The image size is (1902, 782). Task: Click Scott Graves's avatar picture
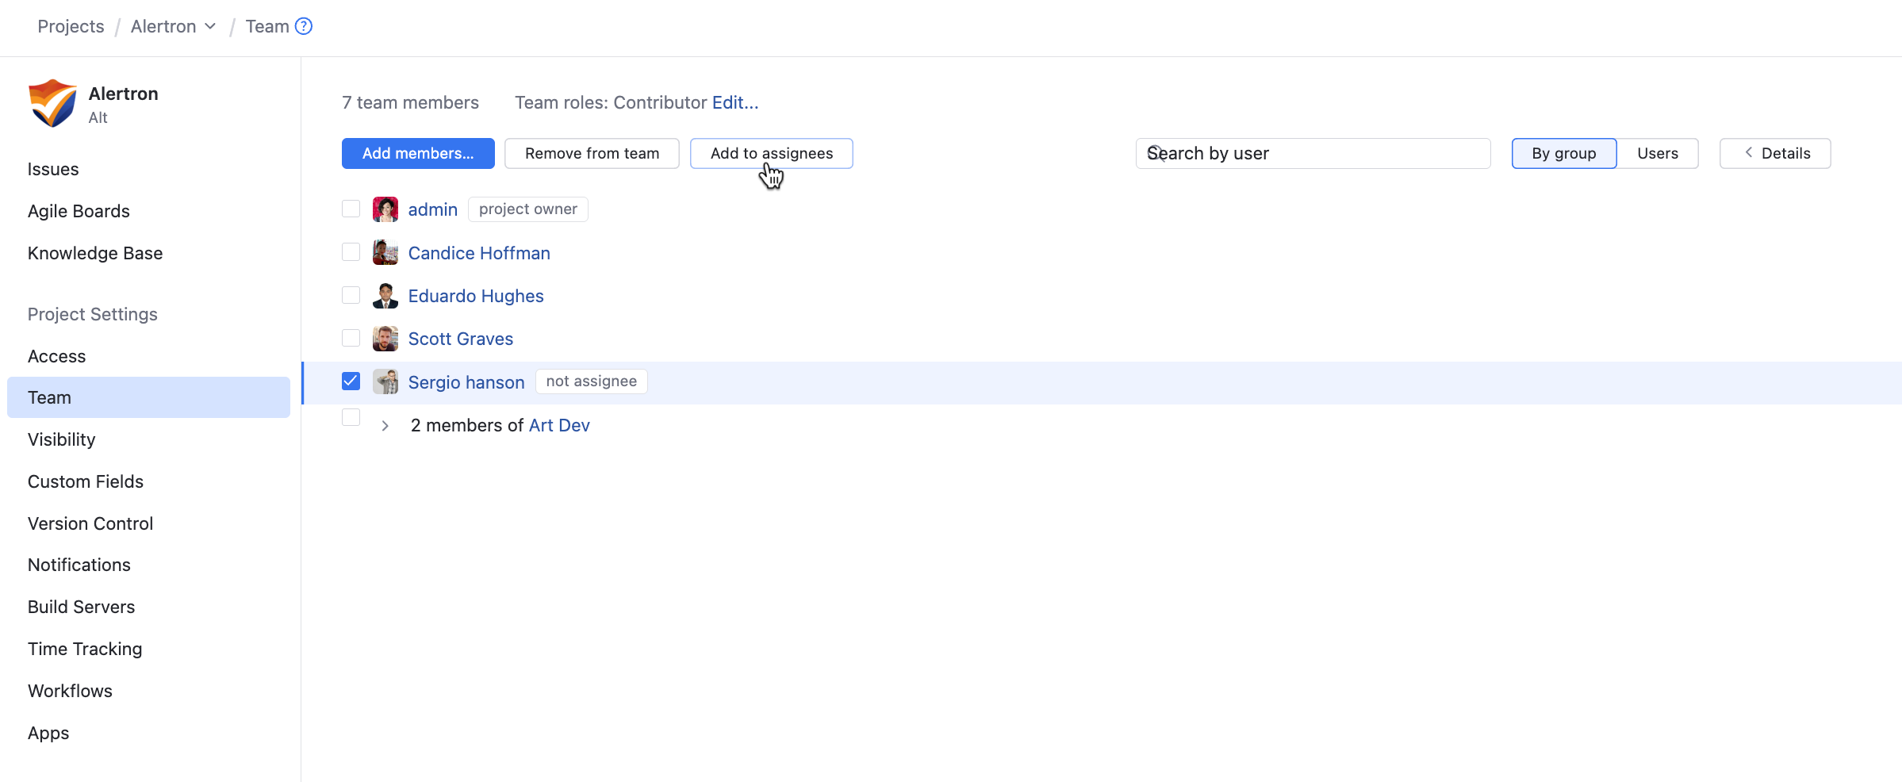click(385, 339)
